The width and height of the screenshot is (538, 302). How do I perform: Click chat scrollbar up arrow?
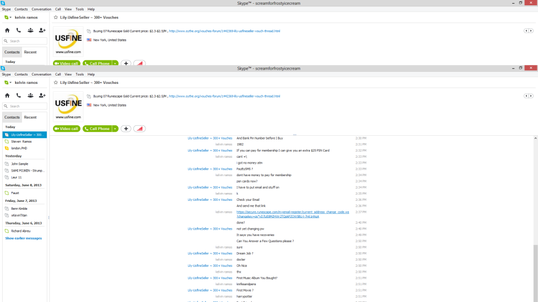tap(535, 138)
